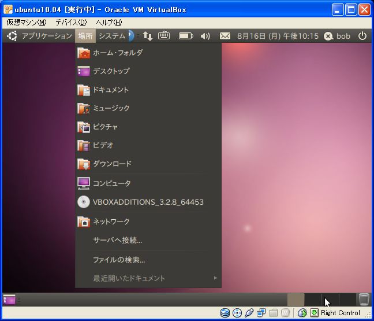The image size is (374, 321).
Task: Click the CD/DVD optical drive icon in the status bar
Action: click(237, 313)
